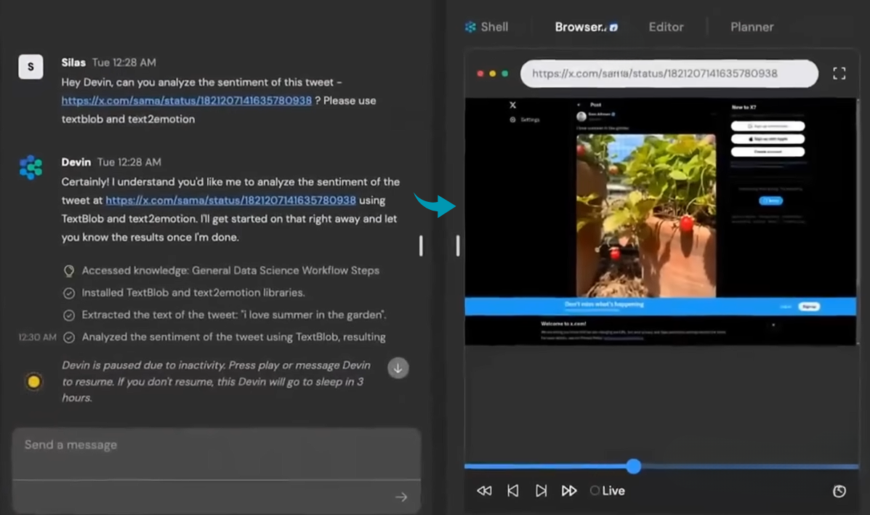
Task: Click the blue button in the X page sidebar
Action: tap(770, 200)
